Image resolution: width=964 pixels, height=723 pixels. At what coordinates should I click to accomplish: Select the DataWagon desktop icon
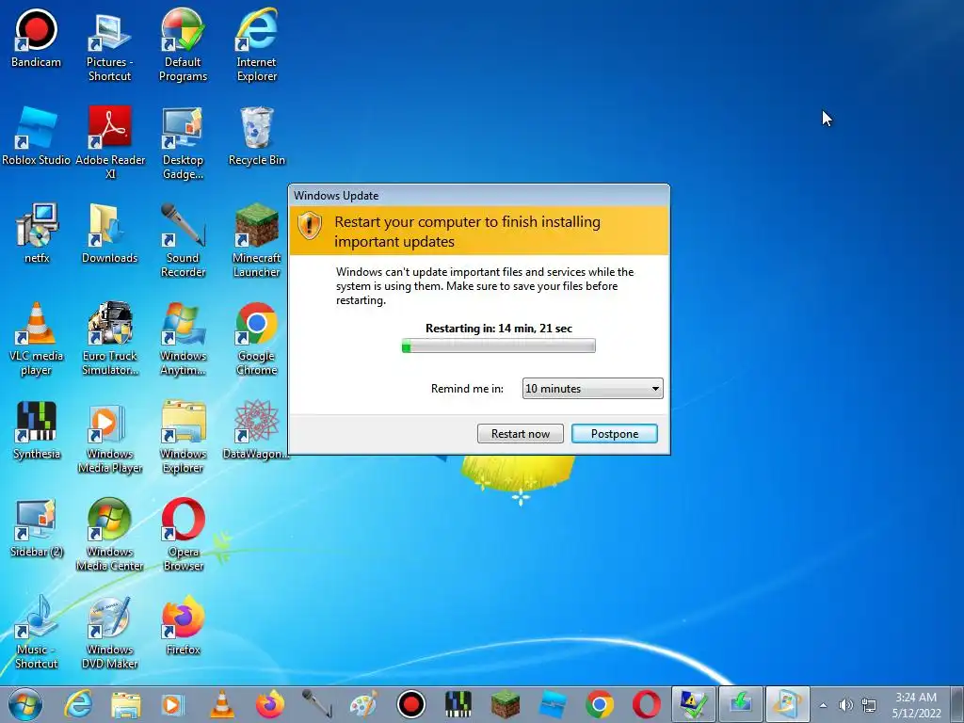tap(255, 430)
